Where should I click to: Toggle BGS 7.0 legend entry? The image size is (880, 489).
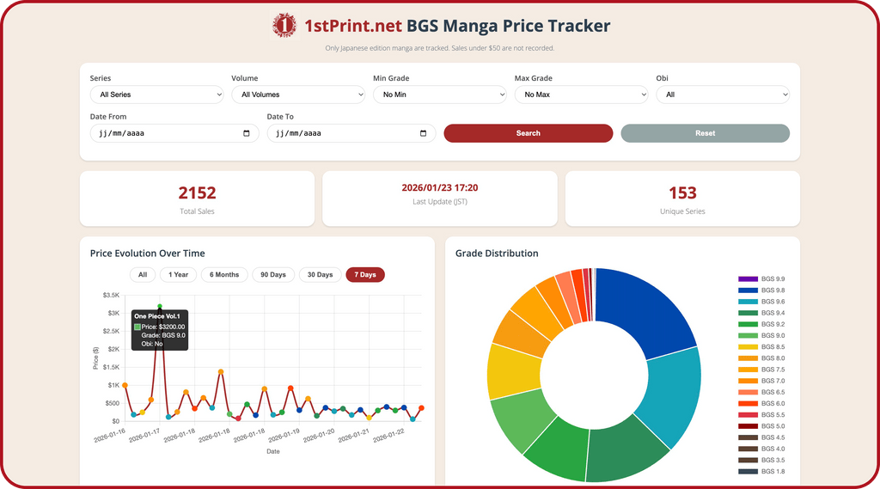tap(761, 381)
